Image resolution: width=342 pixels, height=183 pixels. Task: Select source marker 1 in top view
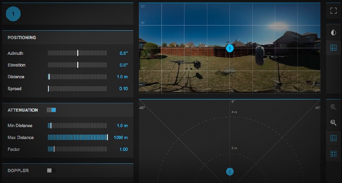click(x=230, y=172)
